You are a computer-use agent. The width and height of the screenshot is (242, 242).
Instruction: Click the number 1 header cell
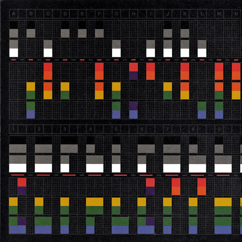point(13,129)
